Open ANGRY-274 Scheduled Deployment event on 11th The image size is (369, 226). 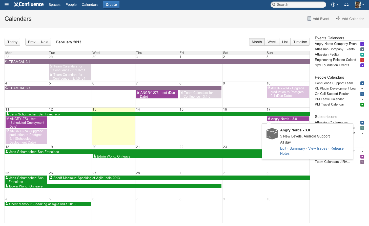click(x=26, y=136)
